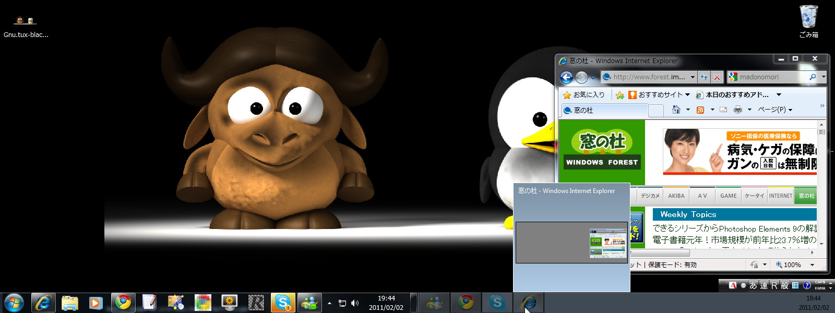Open the IME help question mark icon

coord(806,285)
